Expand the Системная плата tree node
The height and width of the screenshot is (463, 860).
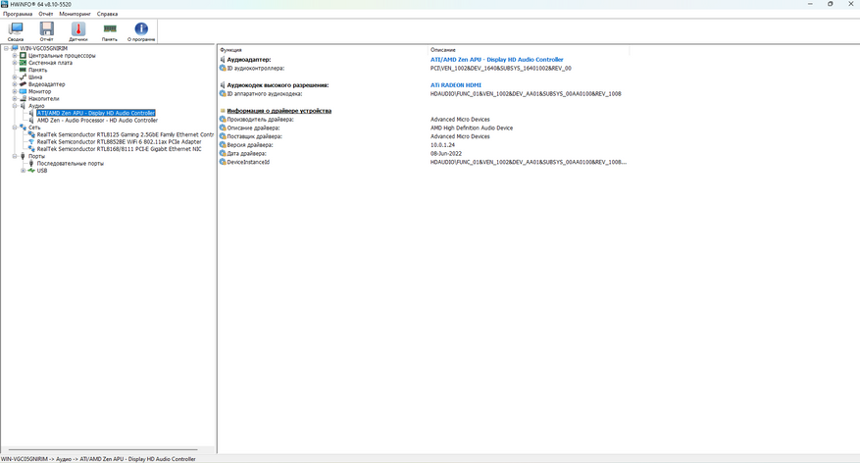(15, 63)
